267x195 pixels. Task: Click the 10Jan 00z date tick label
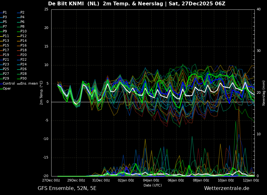pyautogui.click(x=226, y=181)
